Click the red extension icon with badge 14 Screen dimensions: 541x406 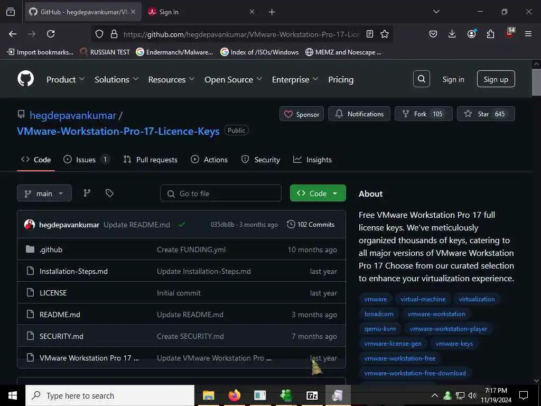tap(510, 33)
